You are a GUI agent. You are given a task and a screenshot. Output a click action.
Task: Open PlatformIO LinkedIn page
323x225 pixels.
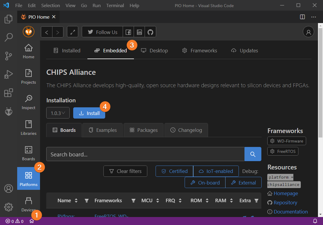pos(139,32)
